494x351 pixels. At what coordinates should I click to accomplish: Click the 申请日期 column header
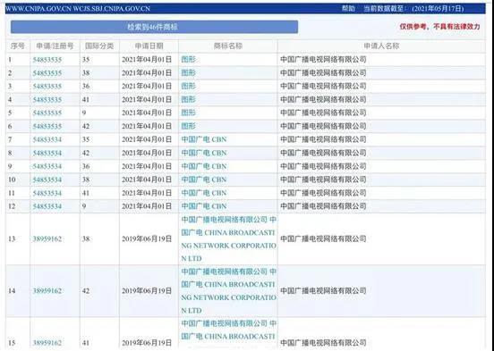(149, 46)
